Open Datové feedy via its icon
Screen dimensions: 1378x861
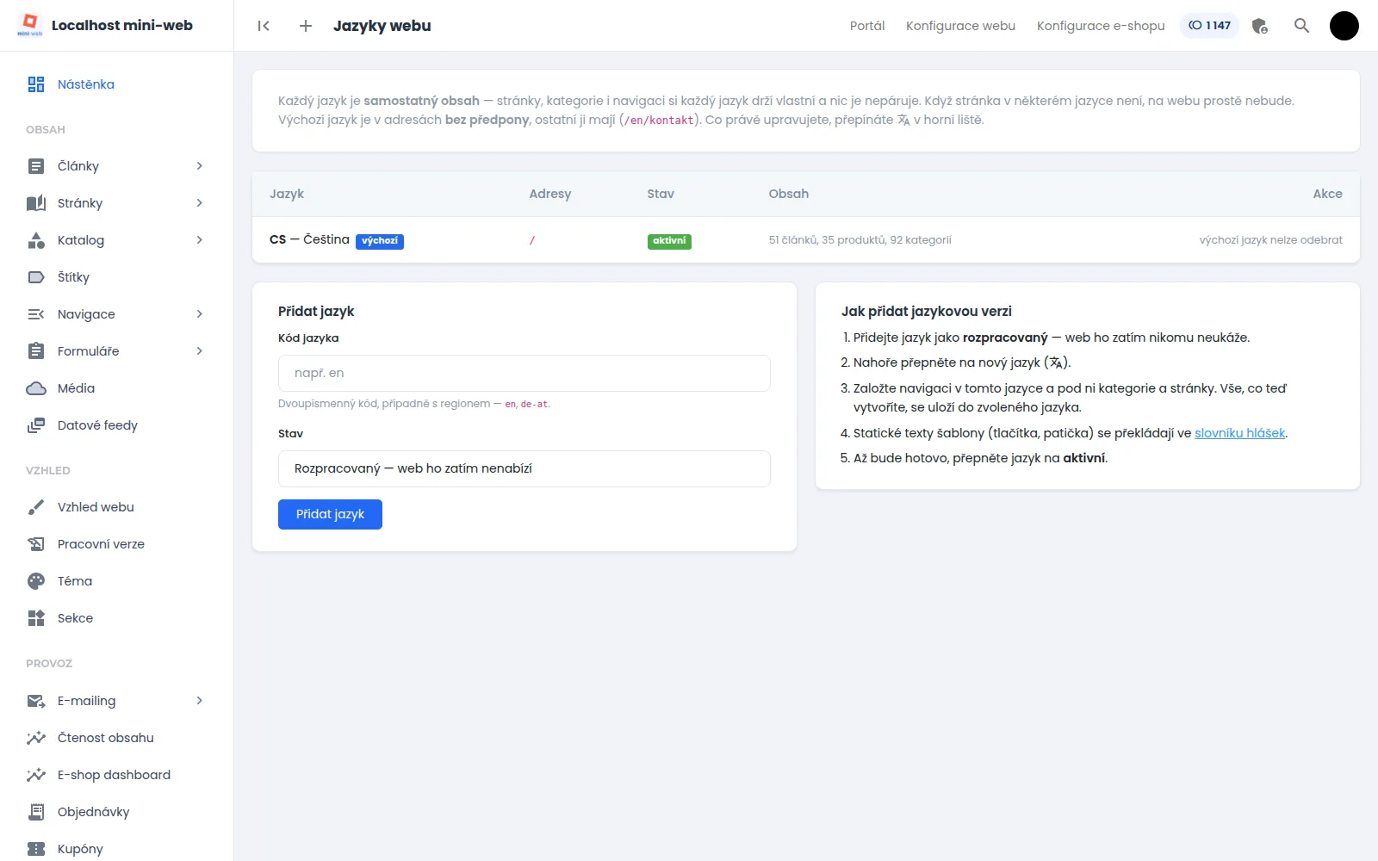(36, 425)
